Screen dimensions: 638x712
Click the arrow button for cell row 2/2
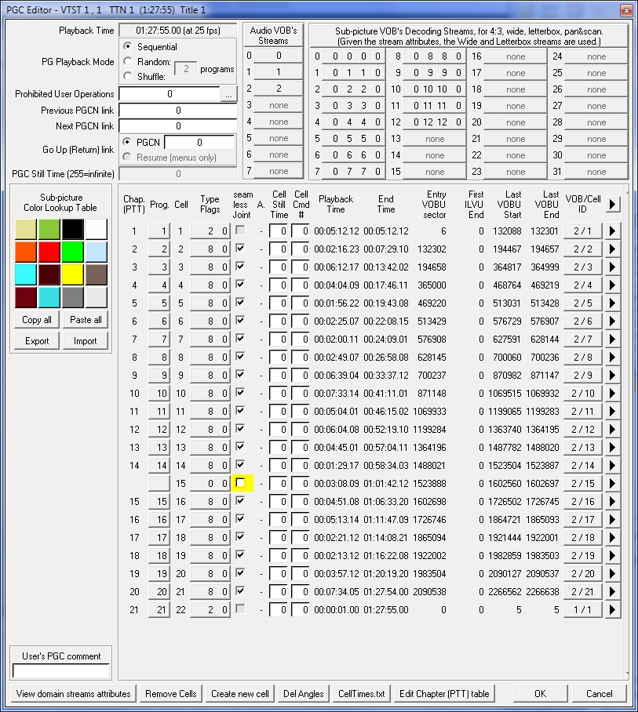point(613,249)
